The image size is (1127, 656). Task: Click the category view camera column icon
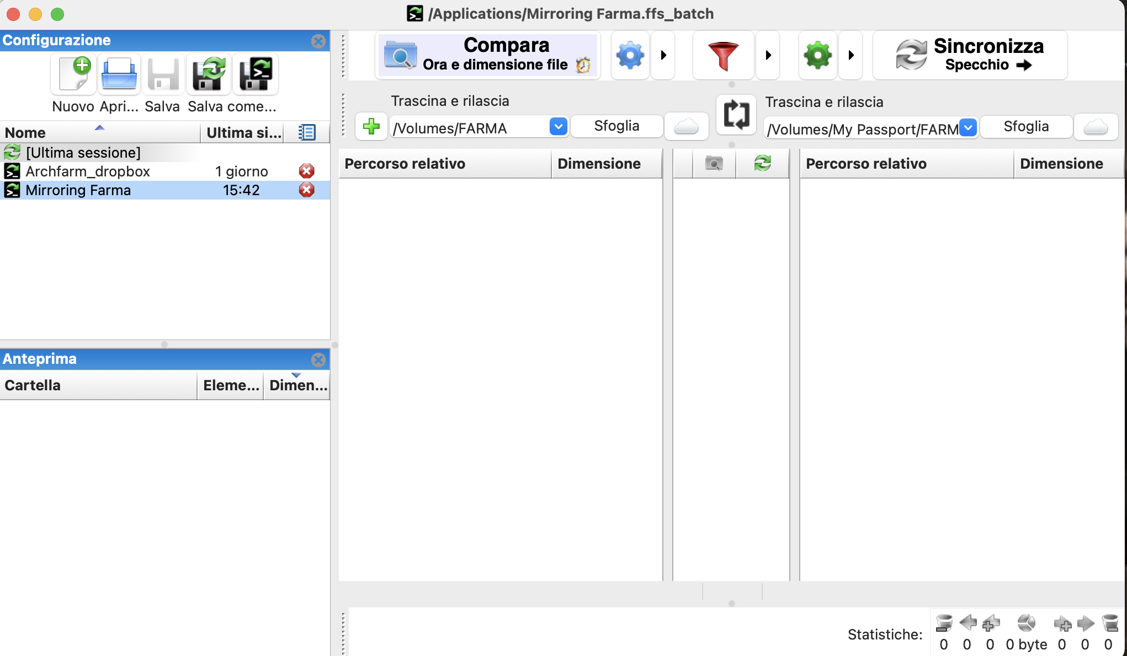coord(714,163)
